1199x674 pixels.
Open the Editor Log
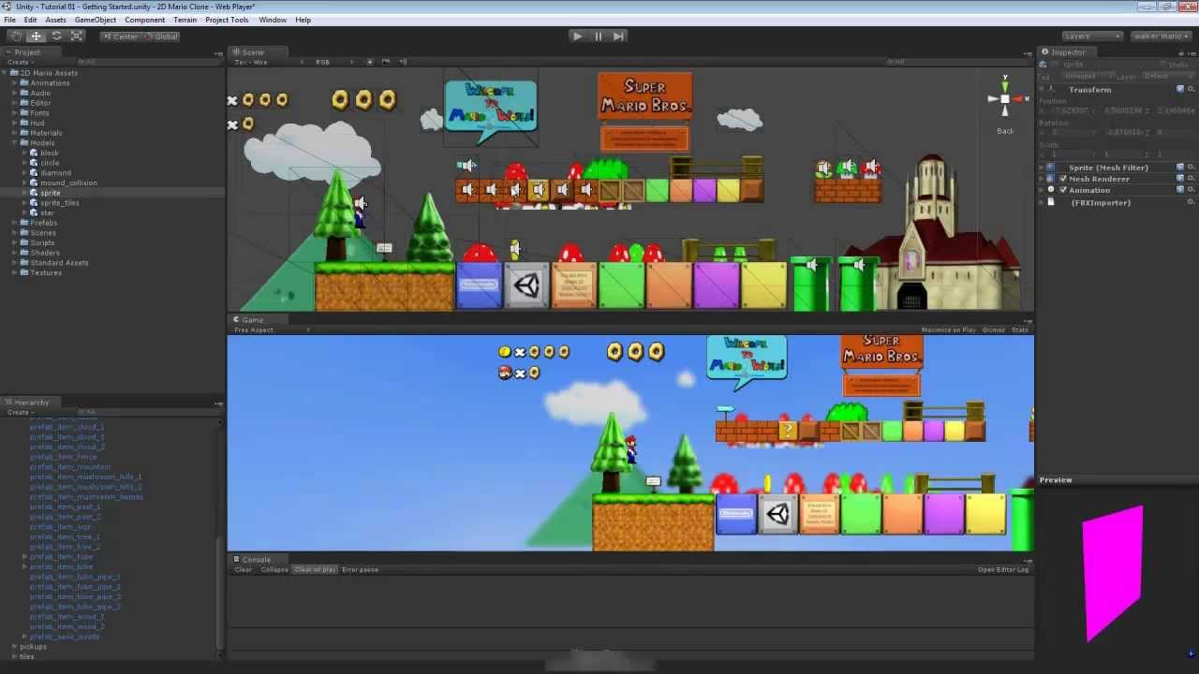click(1003, 569)
